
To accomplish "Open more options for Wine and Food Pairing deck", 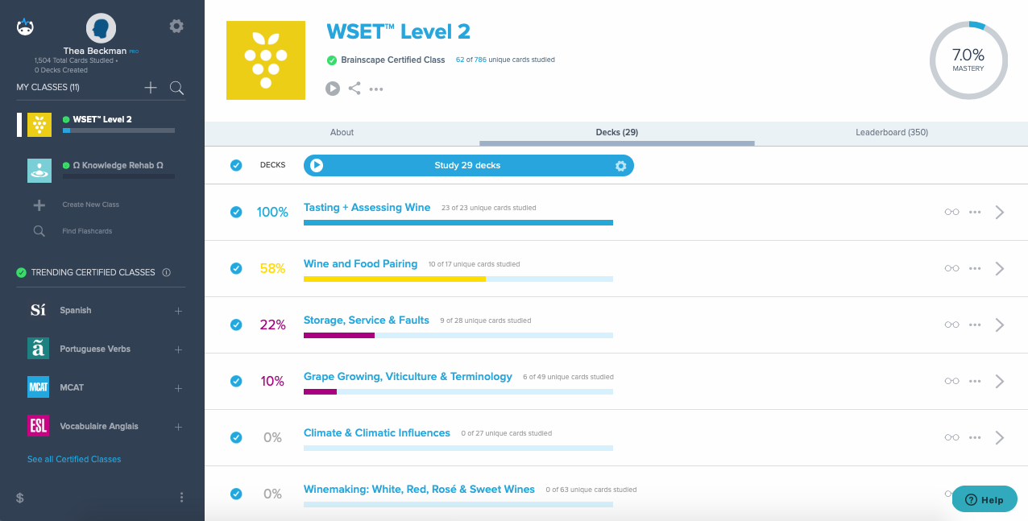I will tap(975, 268).
